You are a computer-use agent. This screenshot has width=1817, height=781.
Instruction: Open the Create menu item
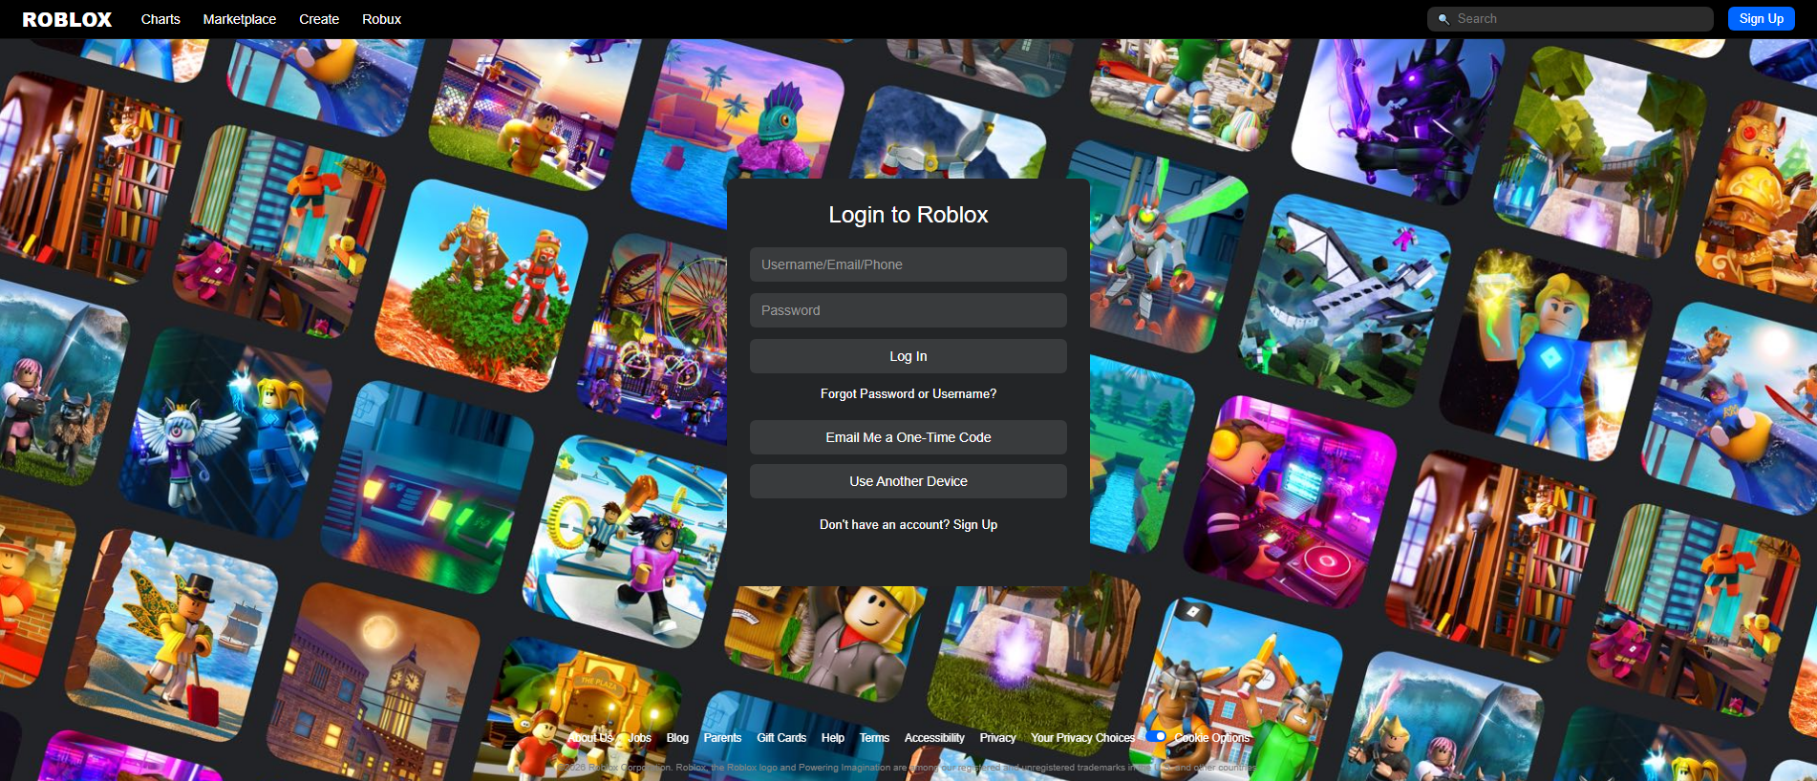click(x=319, y=19)
